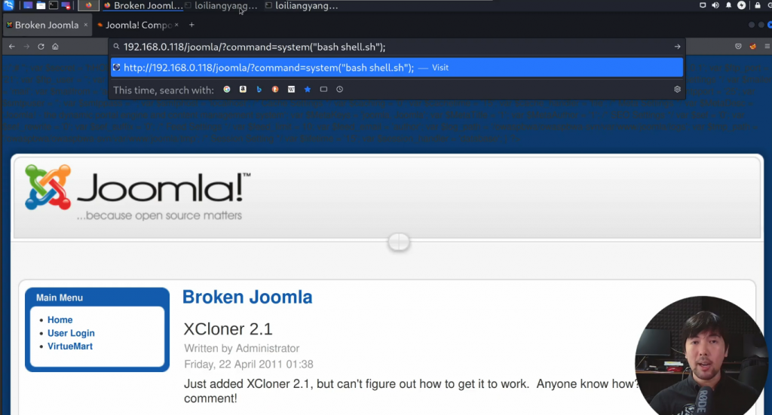Search this time with Wikipedia
Screen dimensions: 772x415
pyautogui.click(x=292, y=90)
